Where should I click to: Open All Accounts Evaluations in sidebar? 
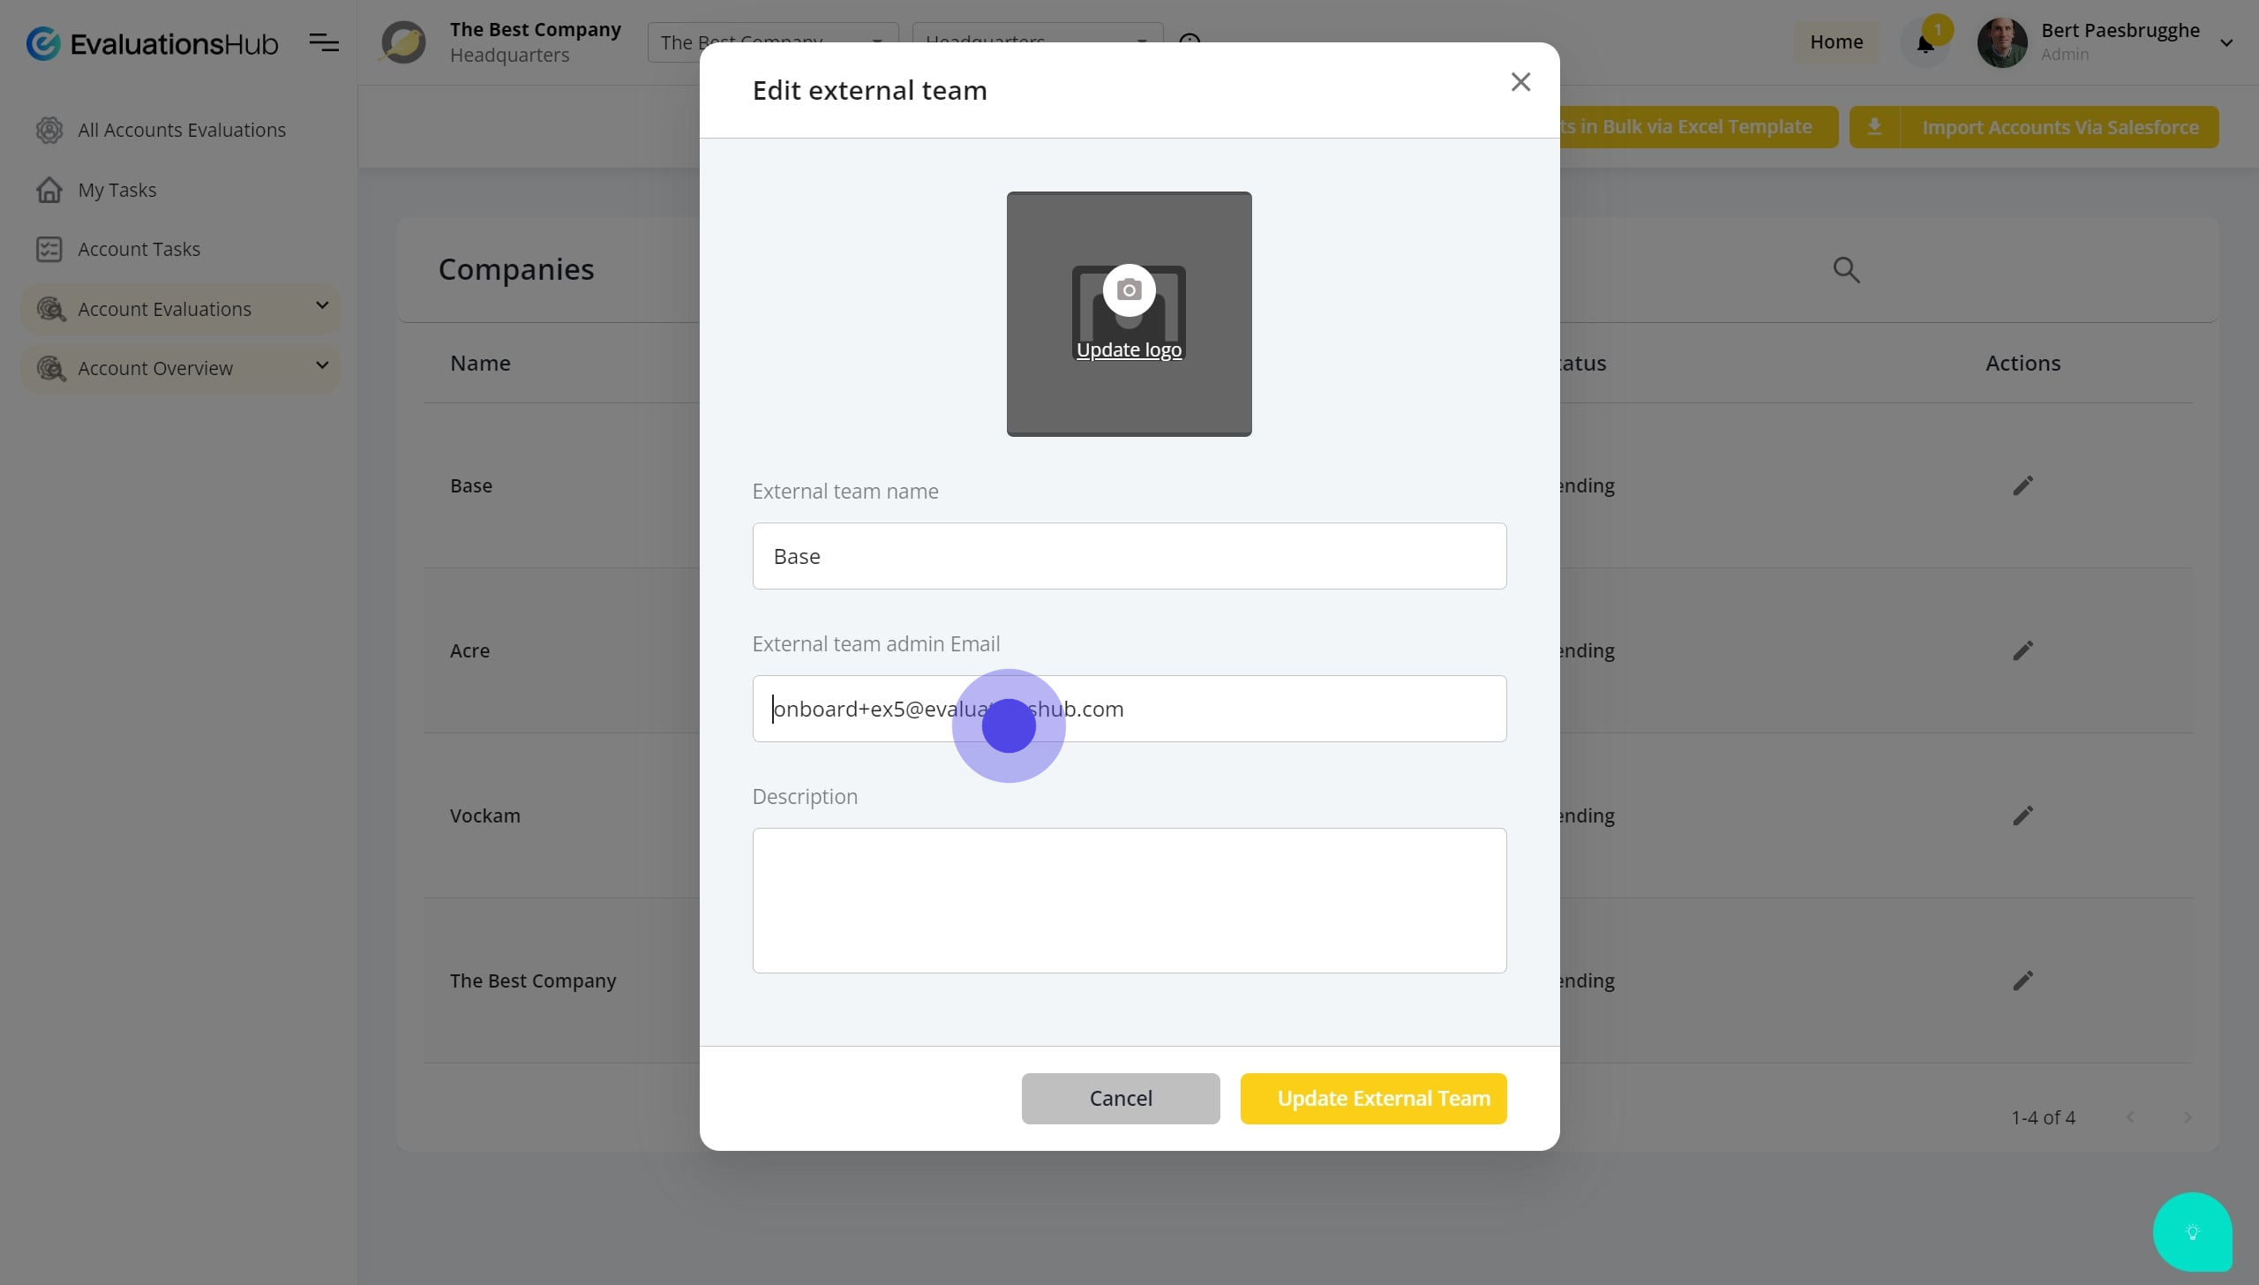click(x=181, y=130)
